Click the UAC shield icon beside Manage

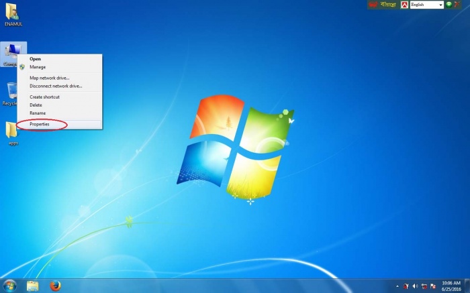(22, 67)
